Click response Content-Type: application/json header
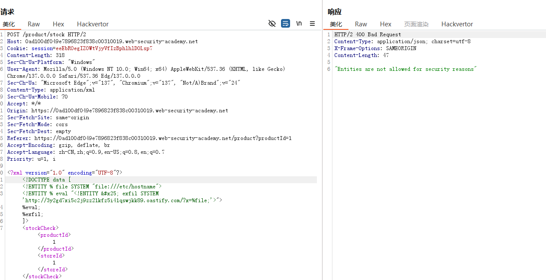The width and height of the screenshot is (546, 280). coord(402,41)
